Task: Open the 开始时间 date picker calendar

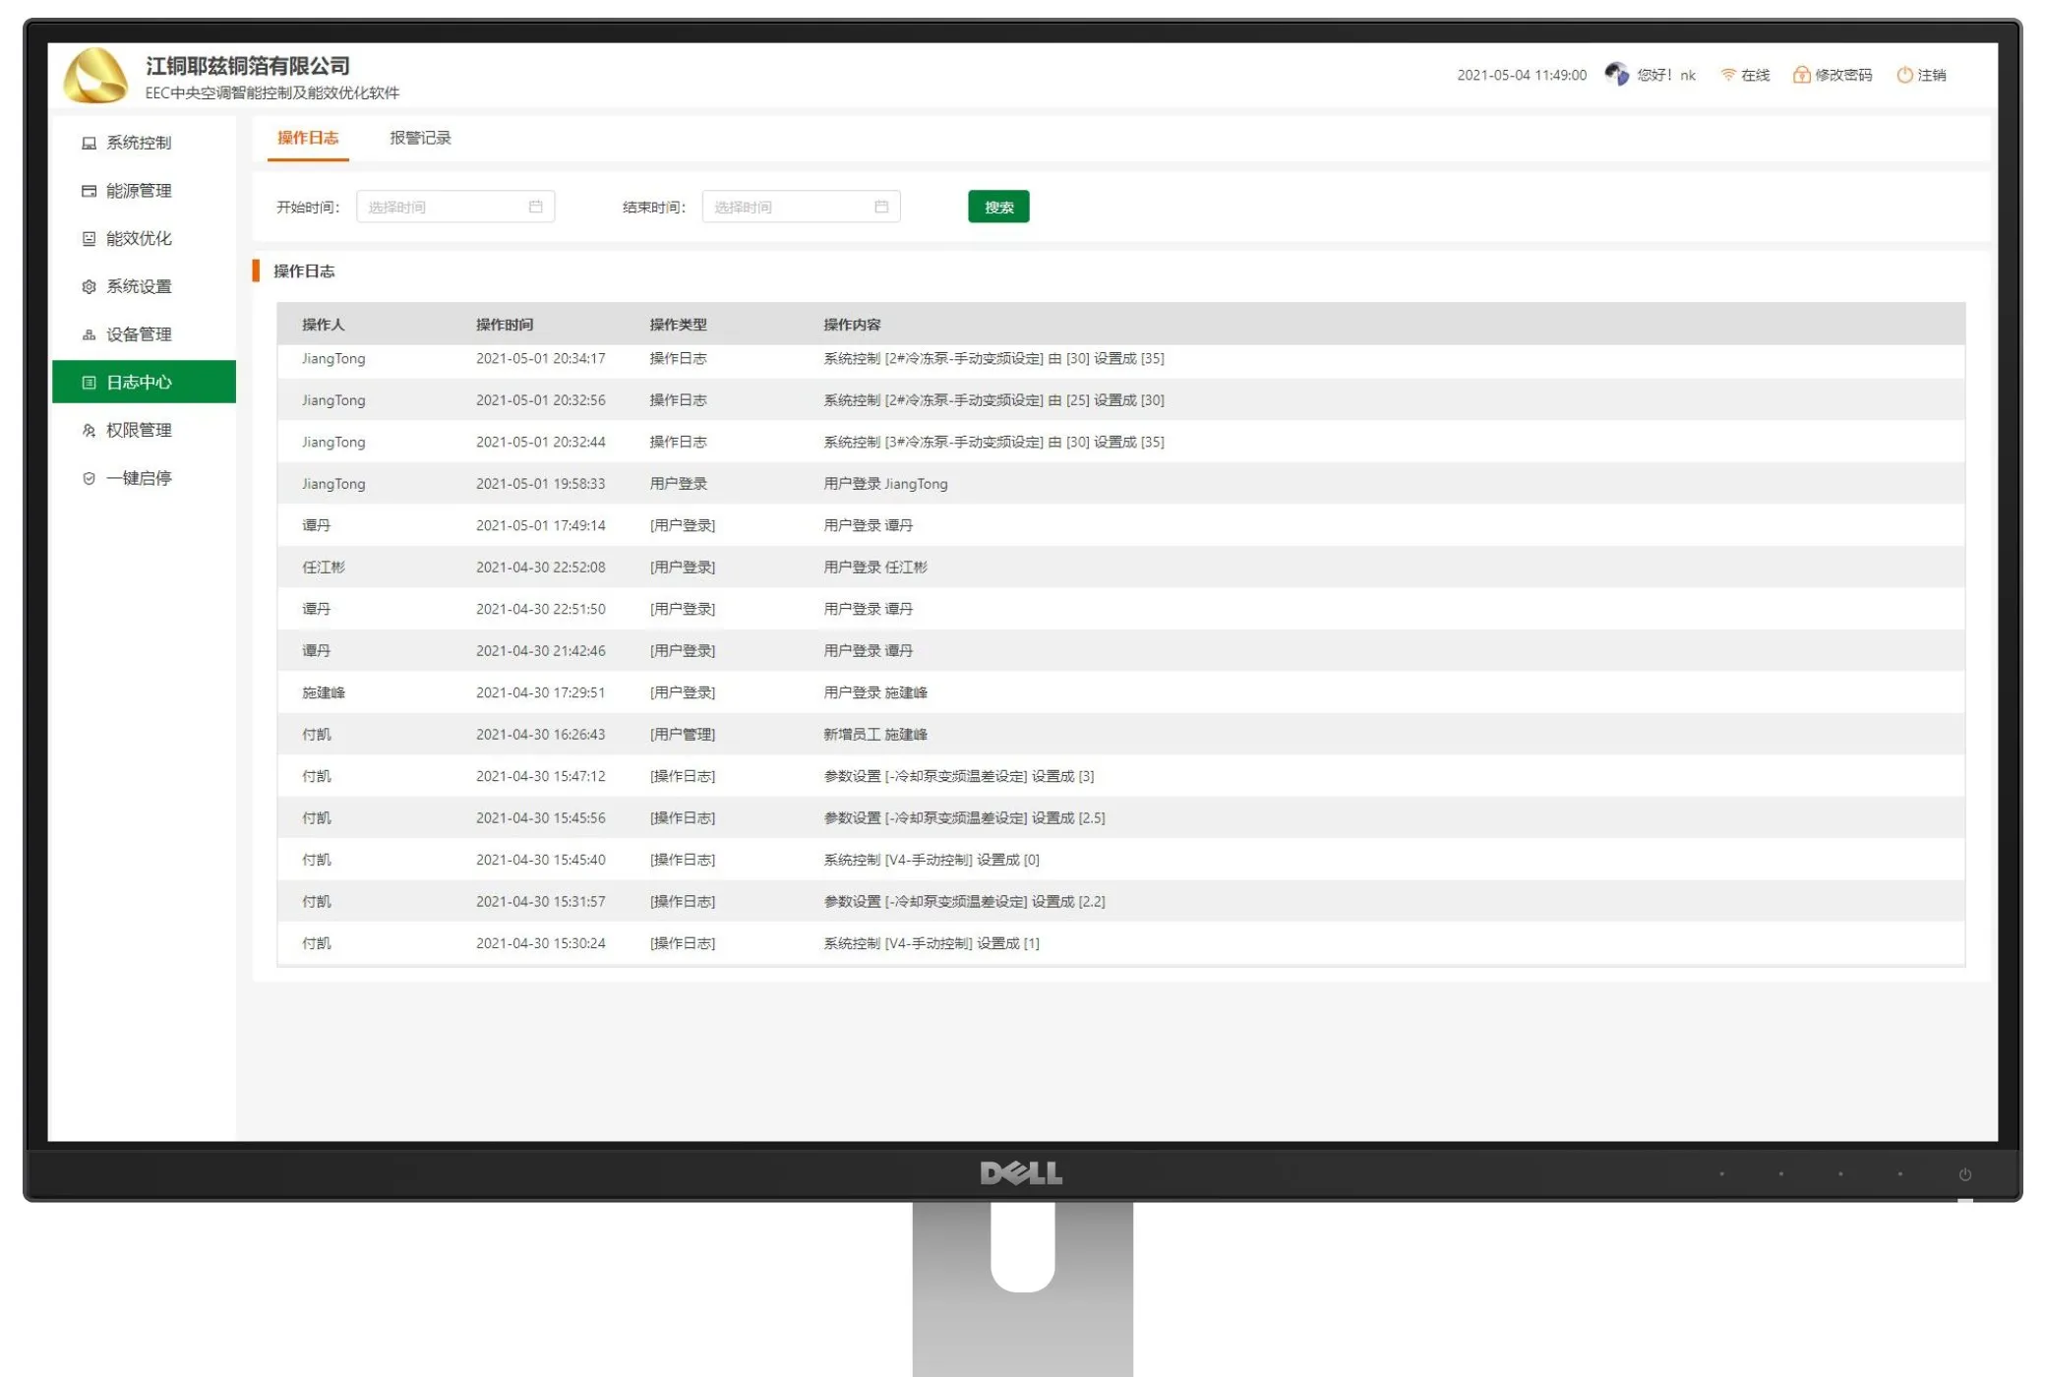Action: pyautogui.click(x=536, y=206)
